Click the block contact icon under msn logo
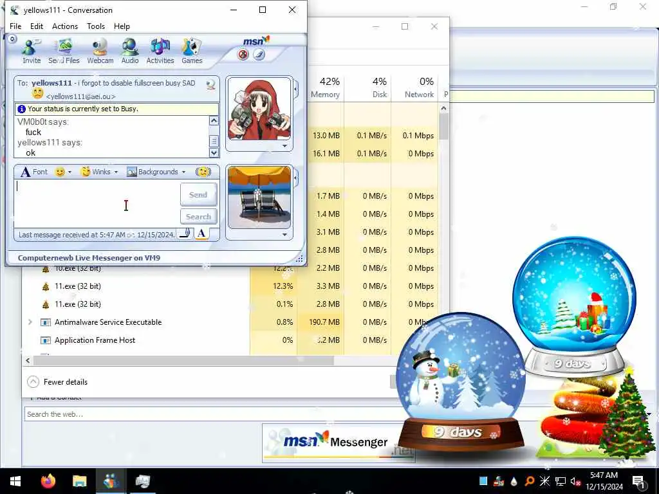 coord(243,55)
